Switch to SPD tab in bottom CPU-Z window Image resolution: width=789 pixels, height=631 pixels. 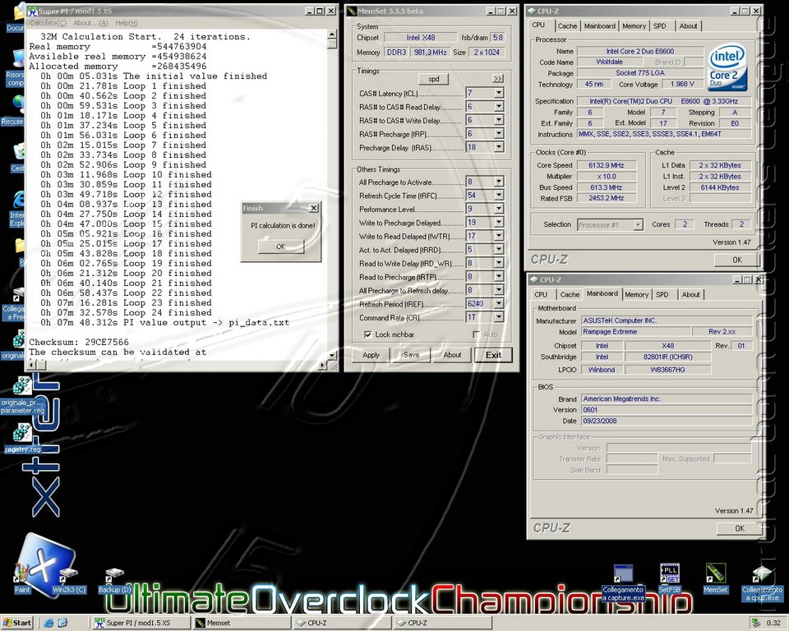click(x=662, y=295)
